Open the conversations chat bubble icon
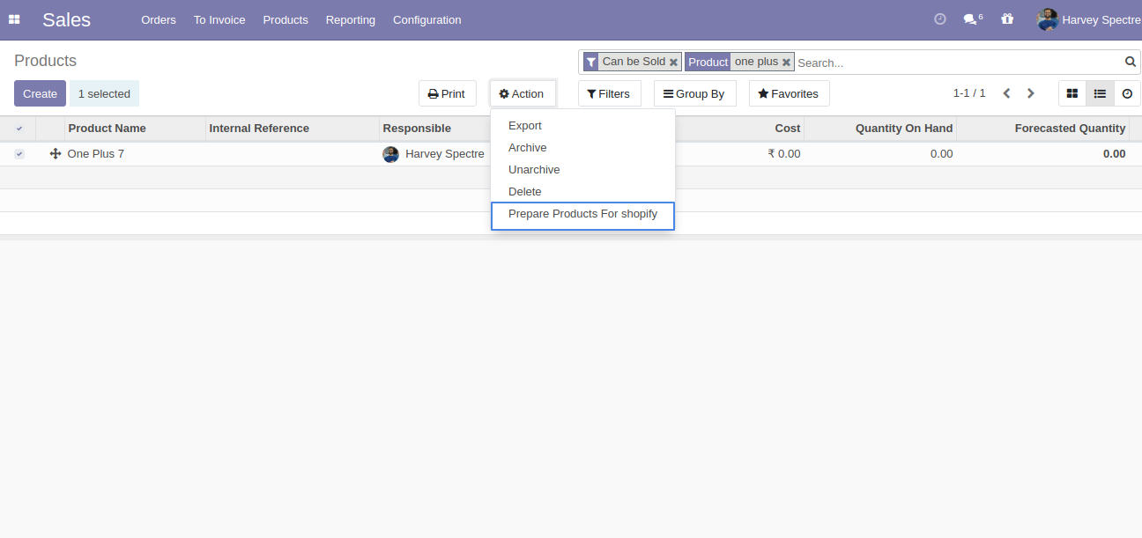The height and width of the screenshot is (538, 1142). (x=970, y=19)
